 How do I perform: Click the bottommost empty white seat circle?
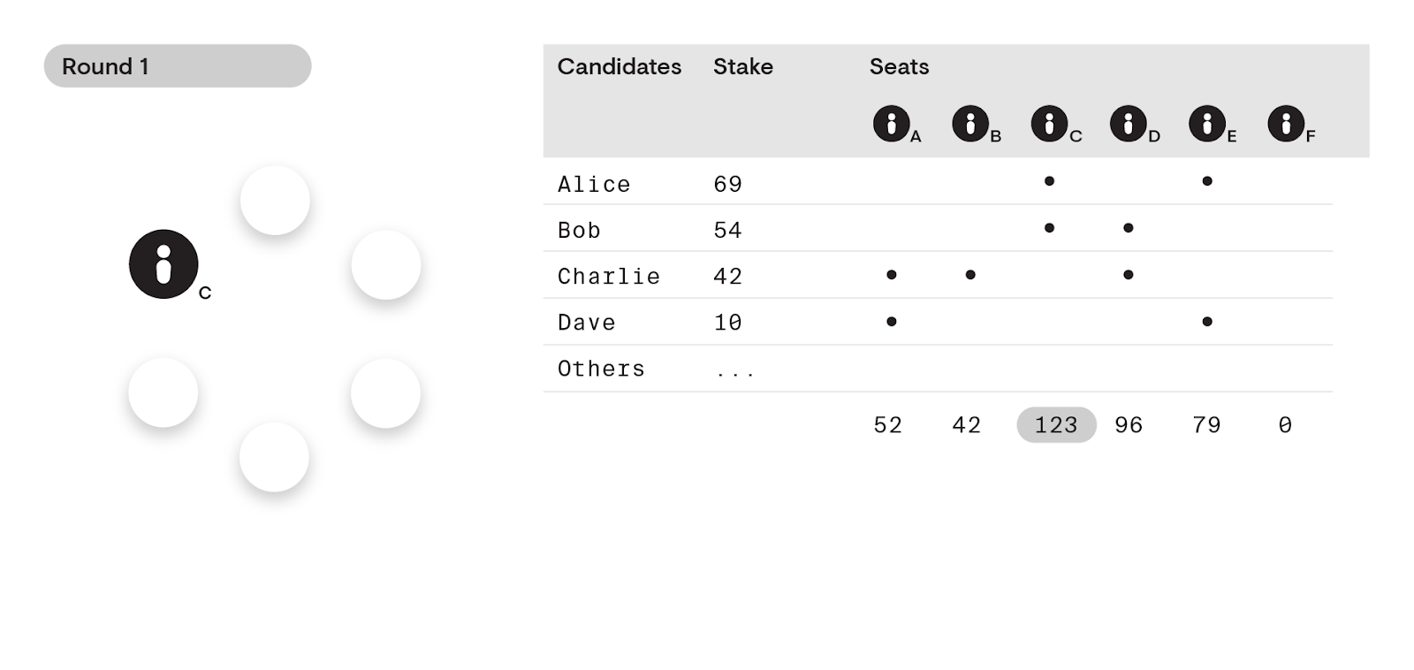coord(274,457)
